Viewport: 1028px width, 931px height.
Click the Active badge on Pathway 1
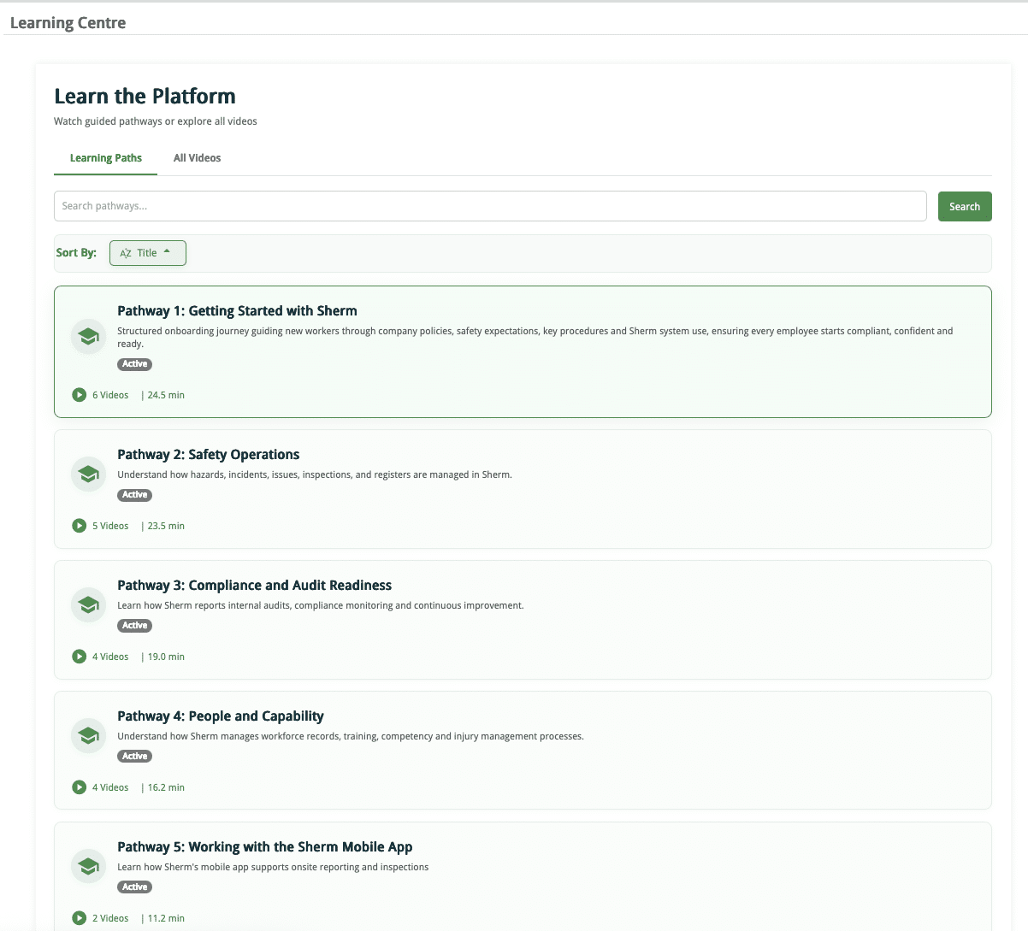coord(134,364)
